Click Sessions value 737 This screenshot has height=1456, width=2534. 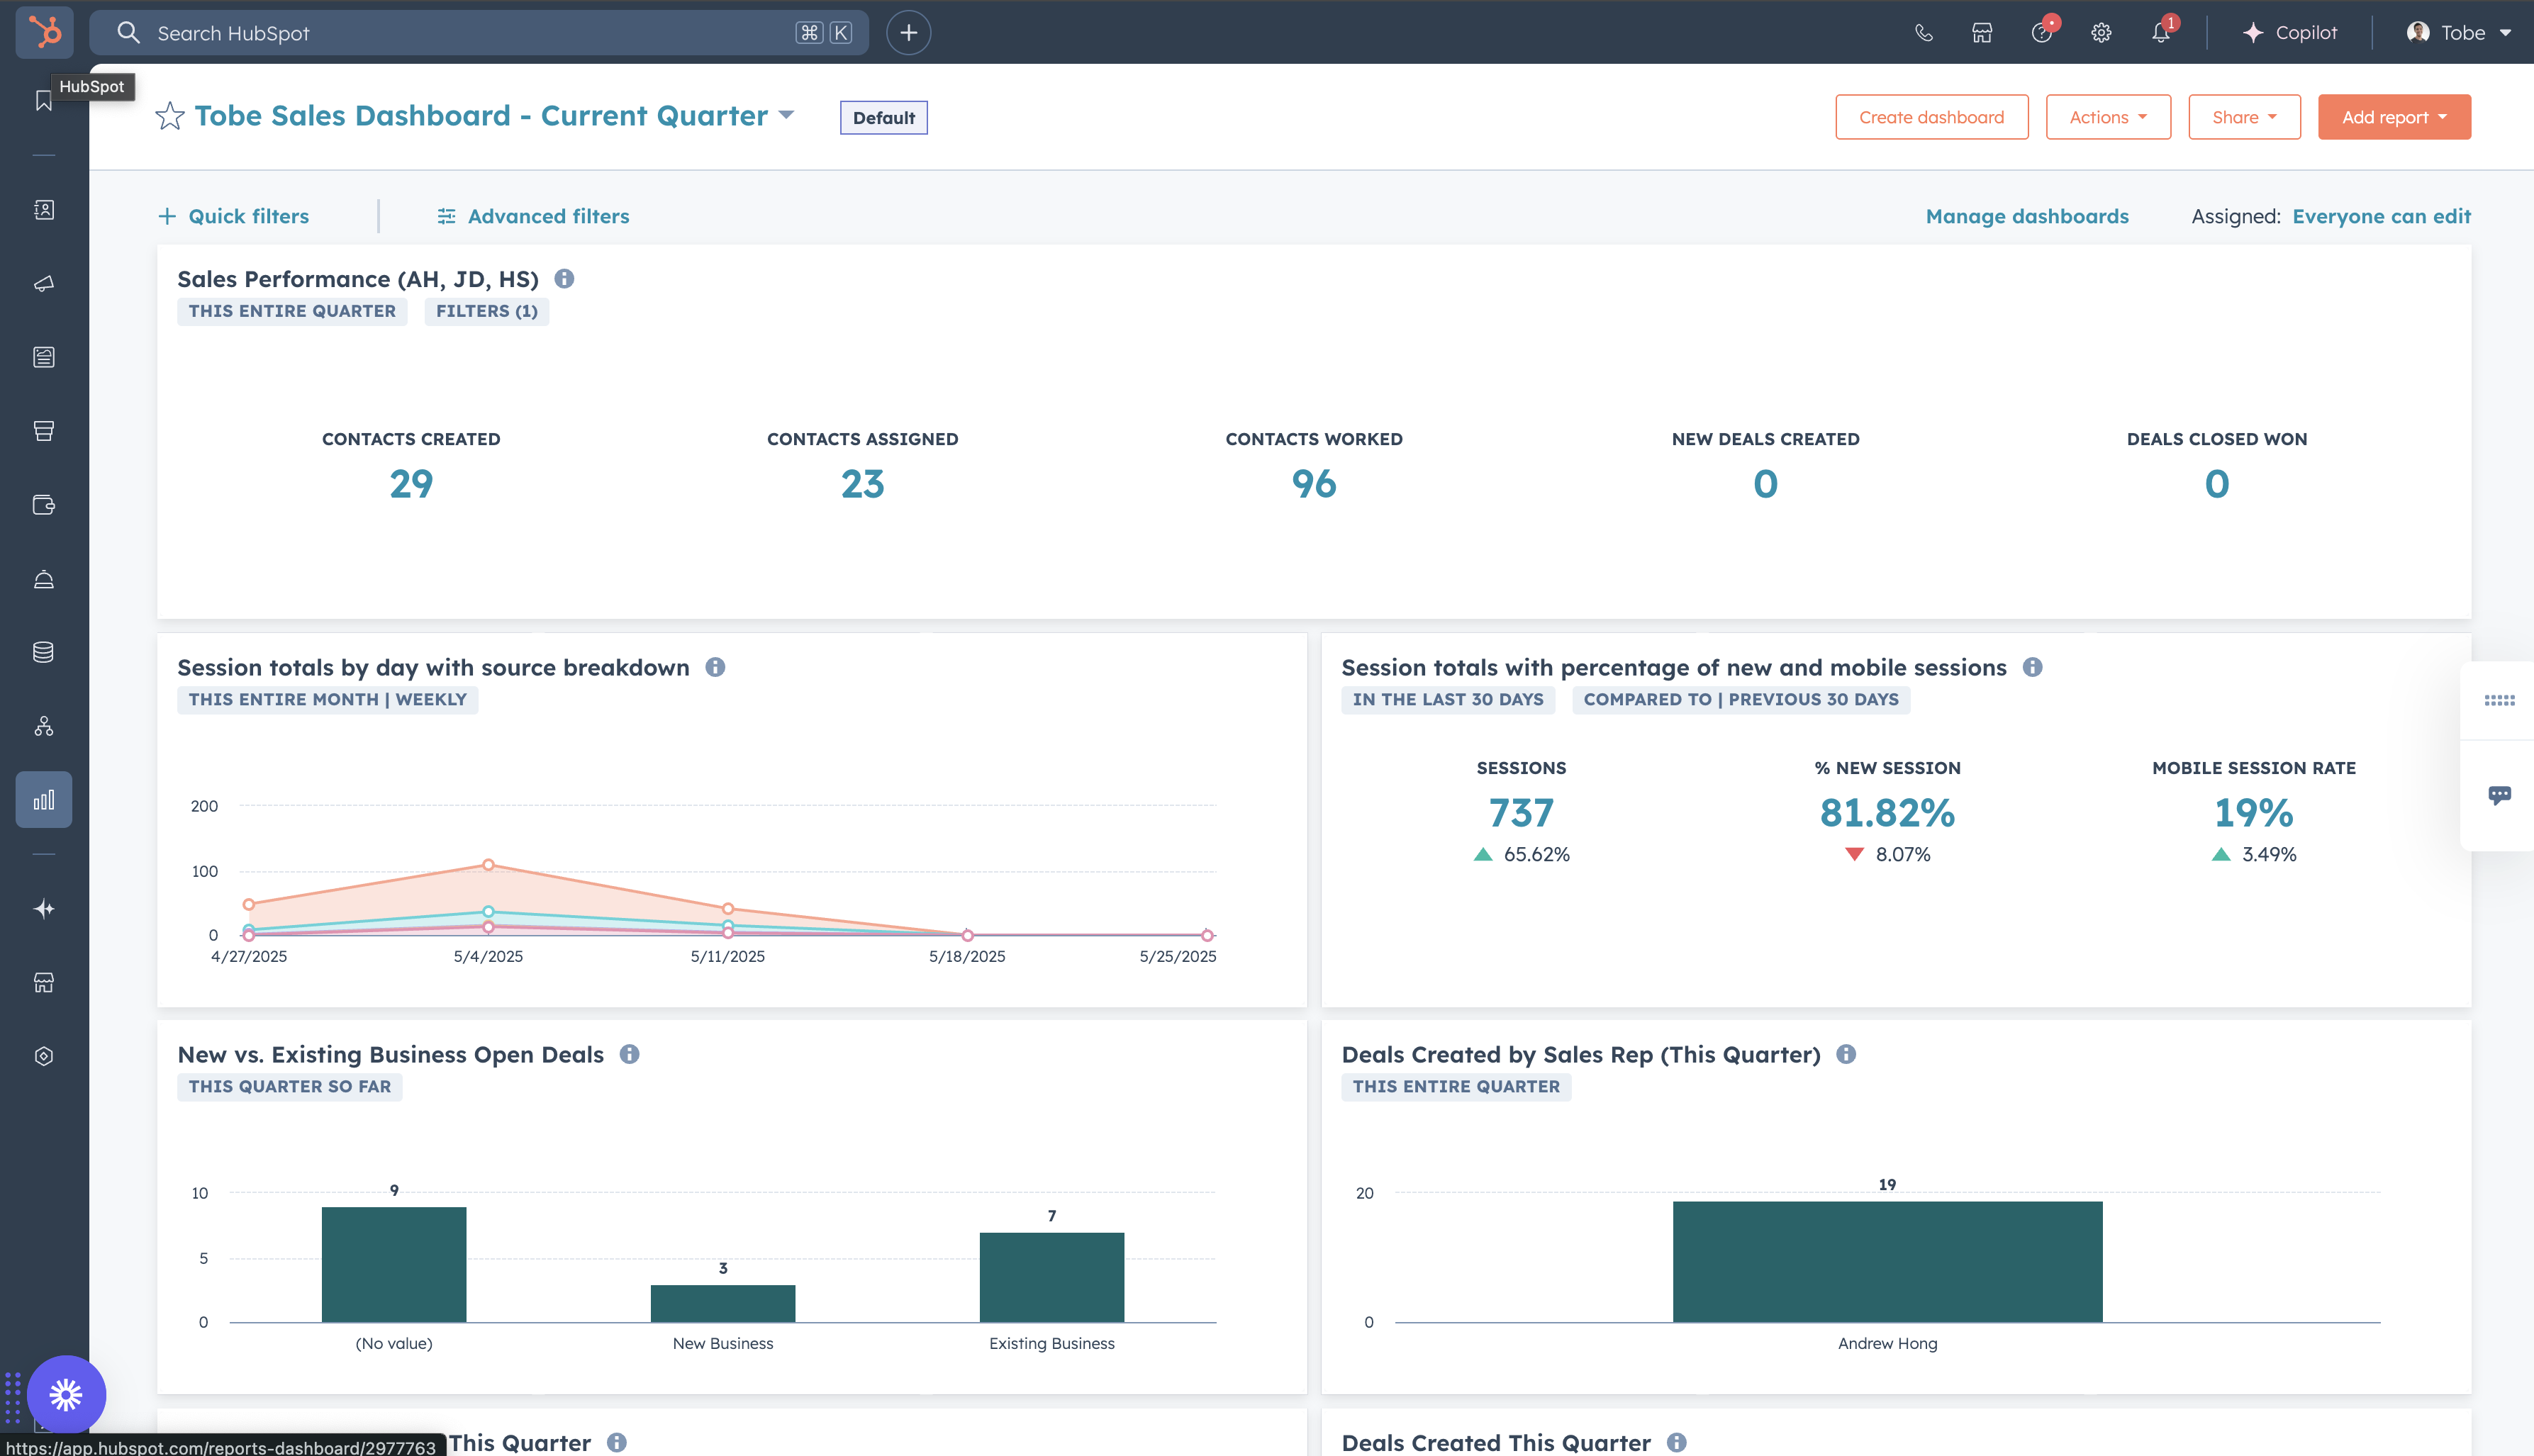click(1521, 813)
